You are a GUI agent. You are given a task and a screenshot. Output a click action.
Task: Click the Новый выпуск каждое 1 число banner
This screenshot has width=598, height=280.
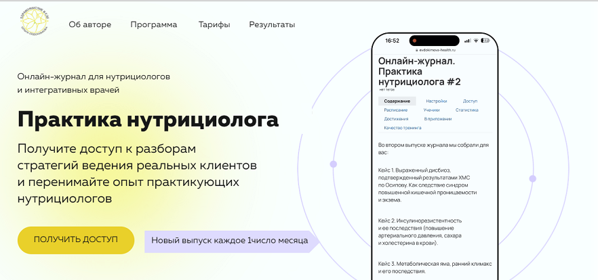coord(229,240)
